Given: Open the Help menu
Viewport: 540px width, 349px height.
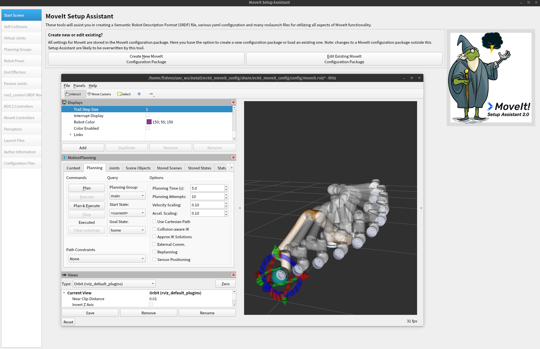Looking at the screenshot, I should (93, 85).
